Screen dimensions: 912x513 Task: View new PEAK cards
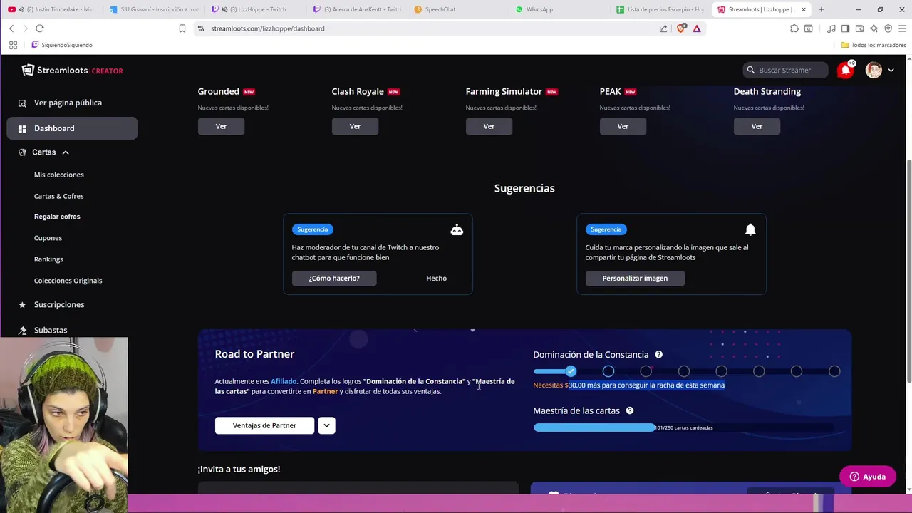pos(623,126)
